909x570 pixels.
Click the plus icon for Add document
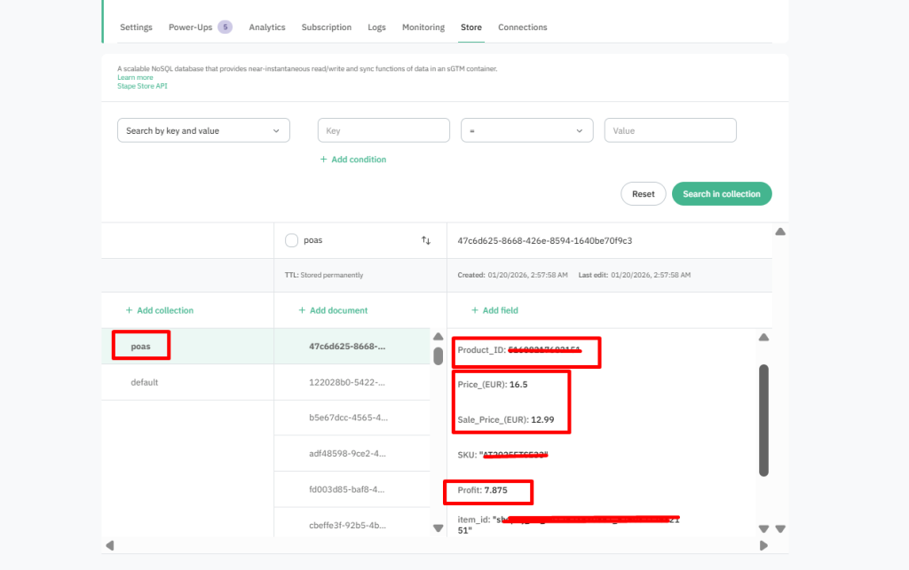tap(303, 310)
